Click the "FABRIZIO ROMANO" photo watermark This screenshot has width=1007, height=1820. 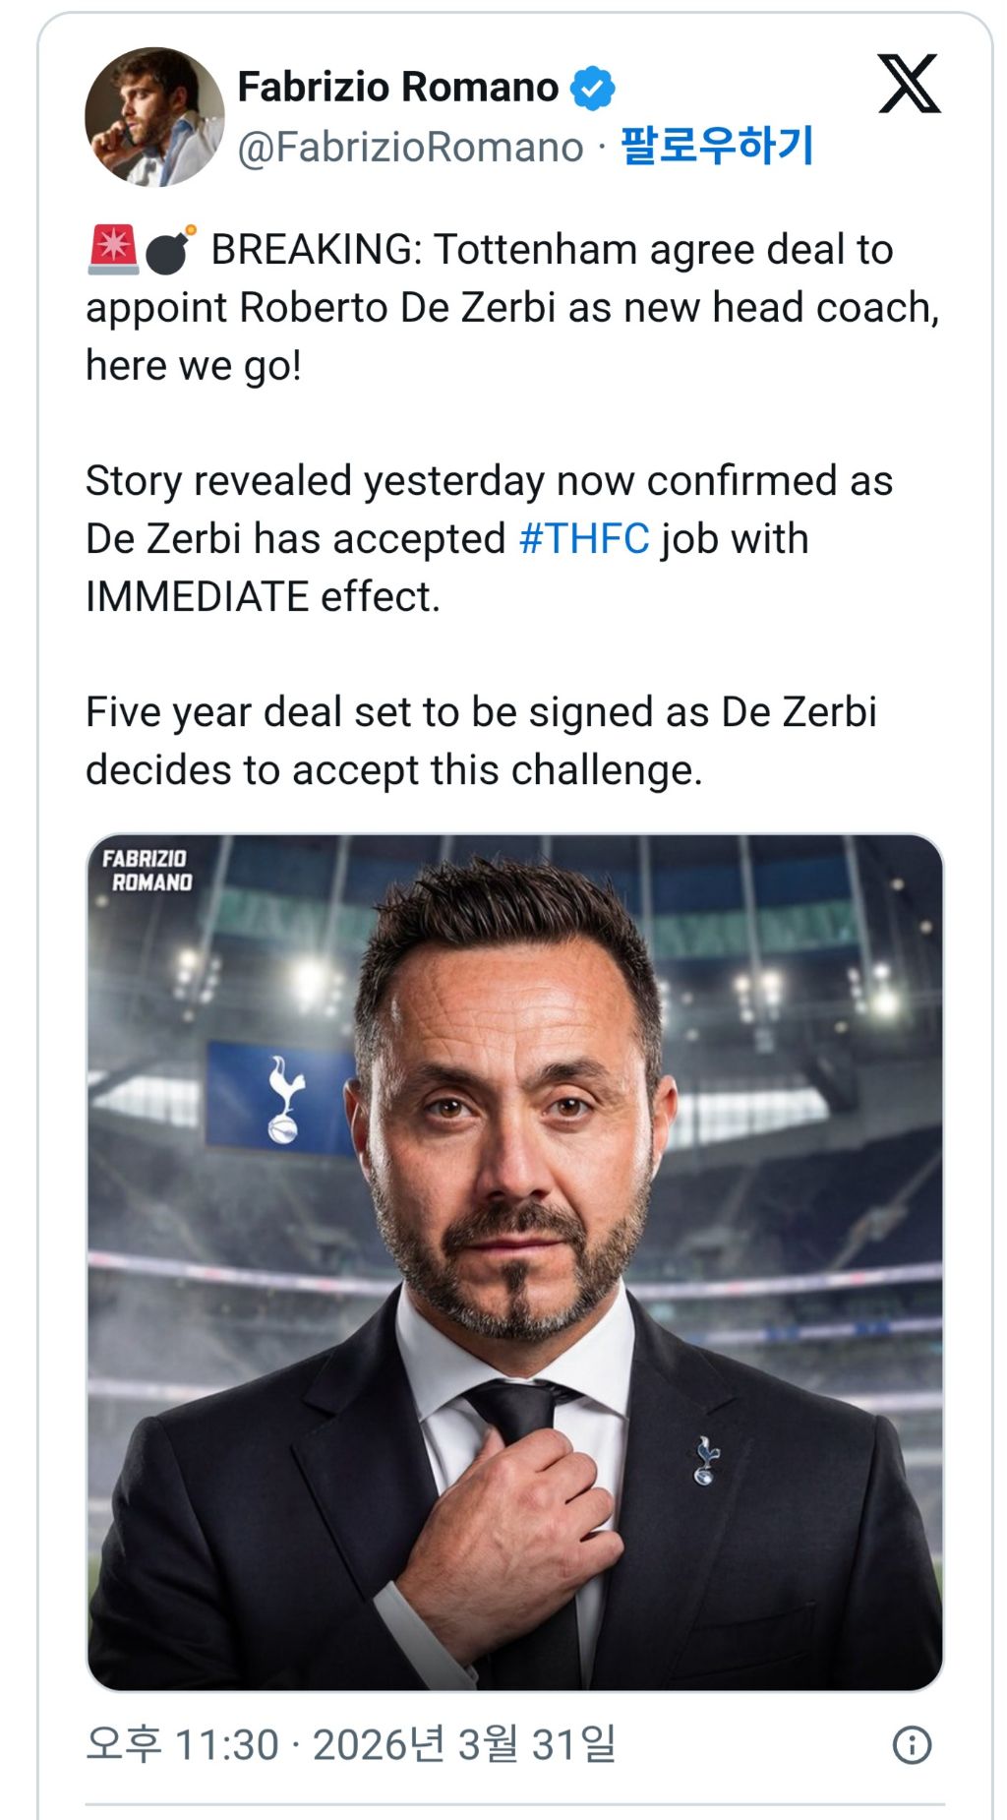pyautogui.click(x=148, y=871)
